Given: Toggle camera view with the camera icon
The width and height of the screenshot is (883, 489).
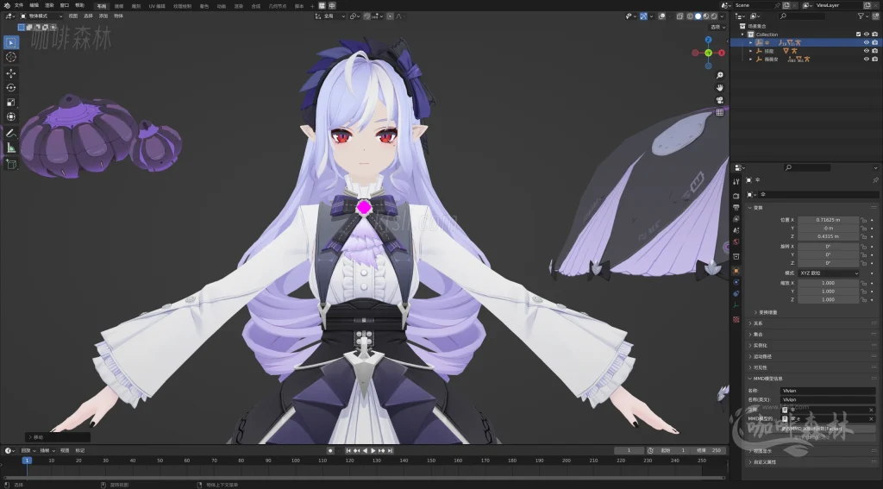Looking at the screenshot, I should [720, 100].
